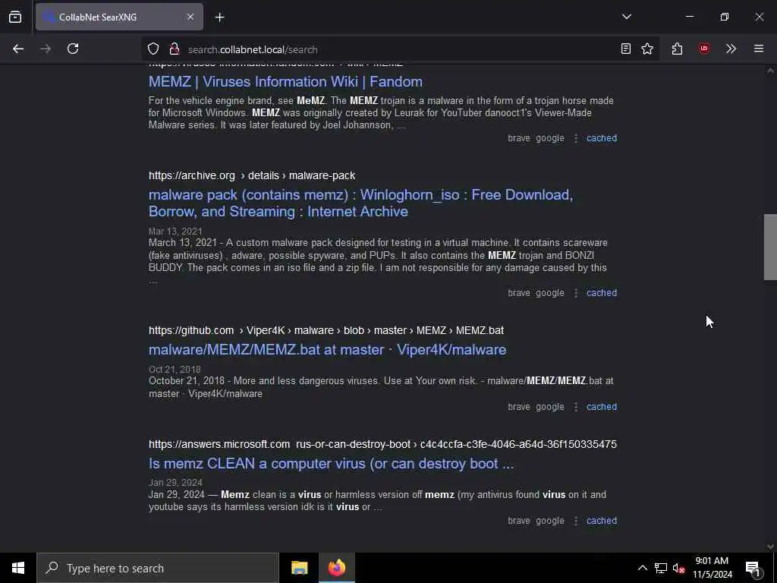Open the extensions puzzle icon
The image size is (777, 583).
[x=677, y=49]
